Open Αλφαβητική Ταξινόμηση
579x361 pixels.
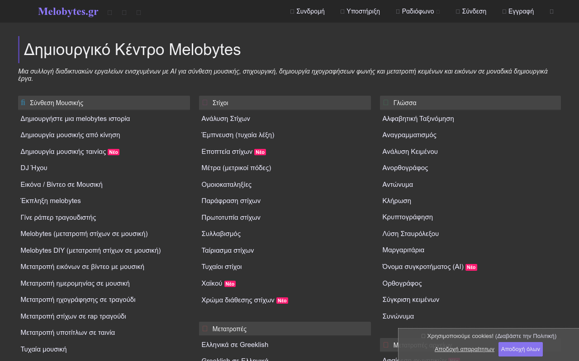pyautogui.click(x=418, y=119)
